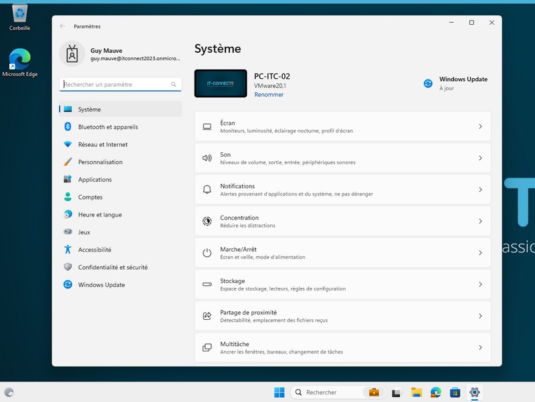535x402 pixels.
Task: Select Applications in the sidebar menu
Action: coord(95,180)
